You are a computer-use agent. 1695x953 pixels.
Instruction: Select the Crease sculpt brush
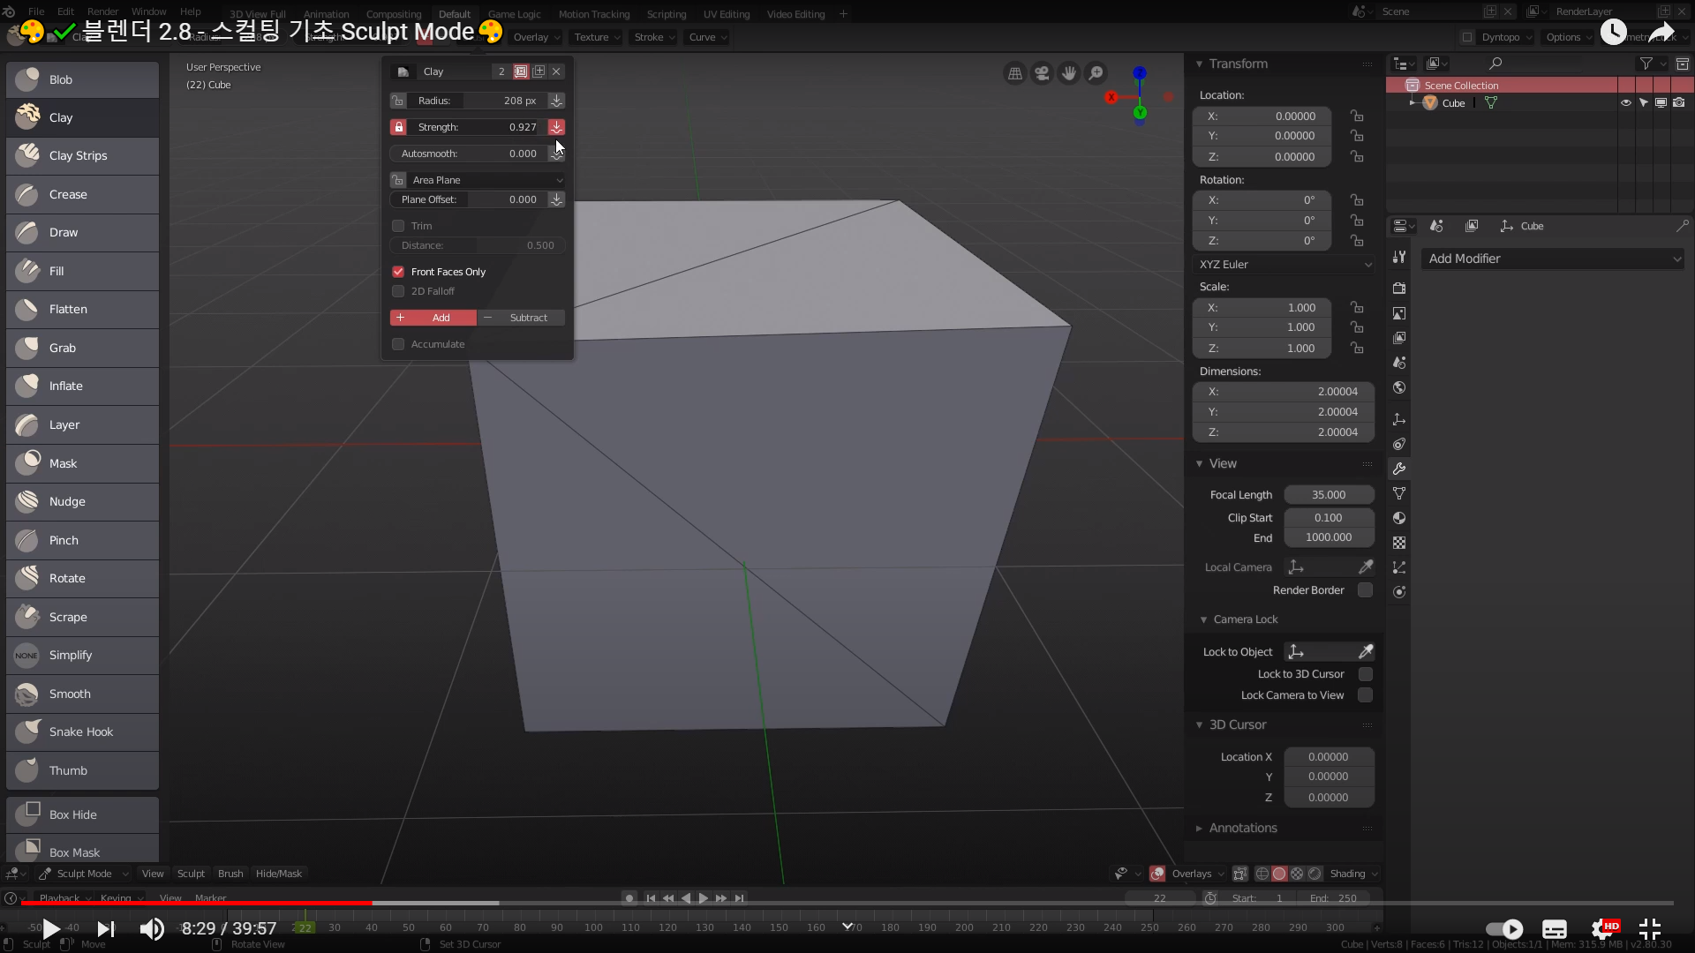(81, 194)
